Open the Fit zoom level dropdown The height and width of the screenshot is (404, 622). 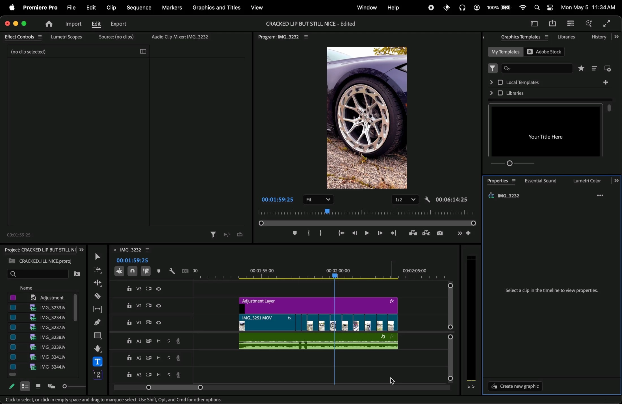[318, 200]
